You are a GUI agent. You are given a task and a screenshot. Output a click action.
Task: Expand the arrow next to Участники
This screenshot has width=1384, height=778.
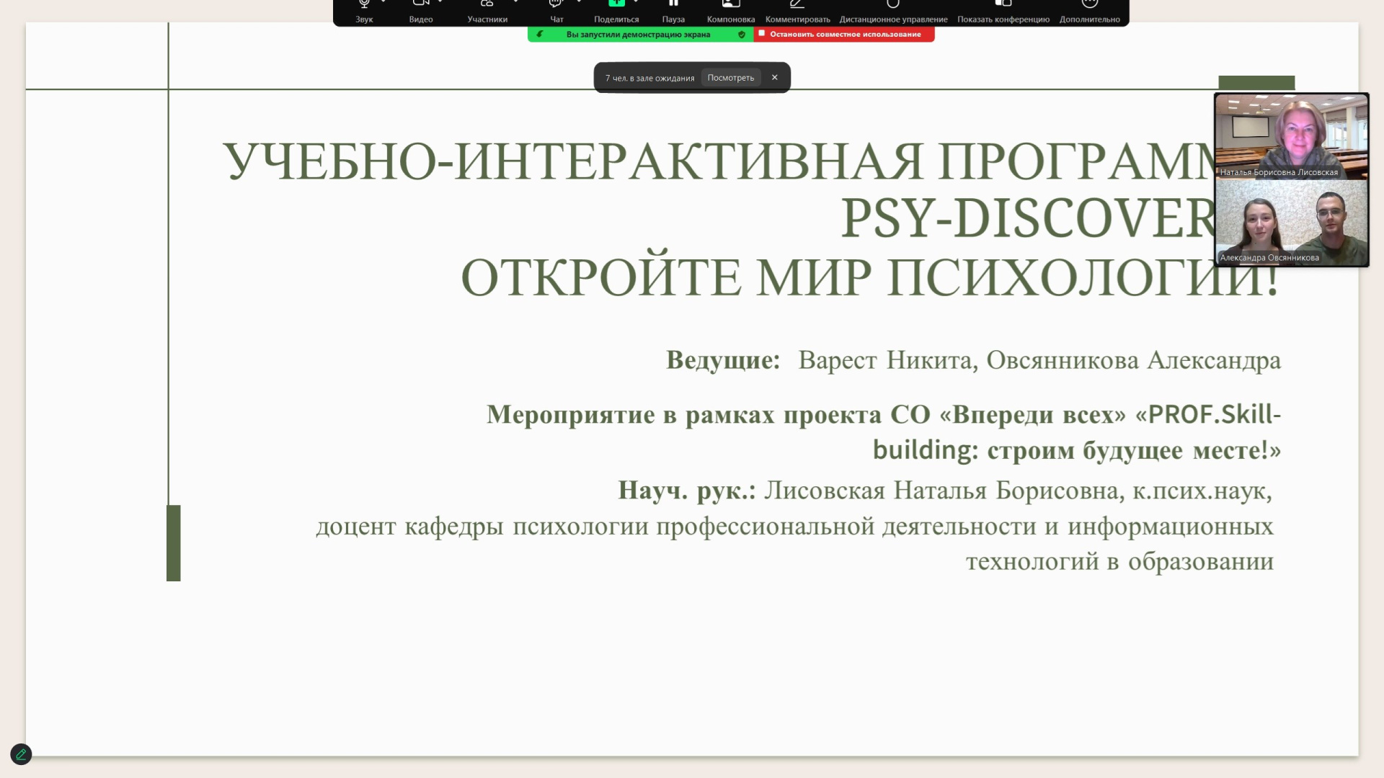click(515, 2)
